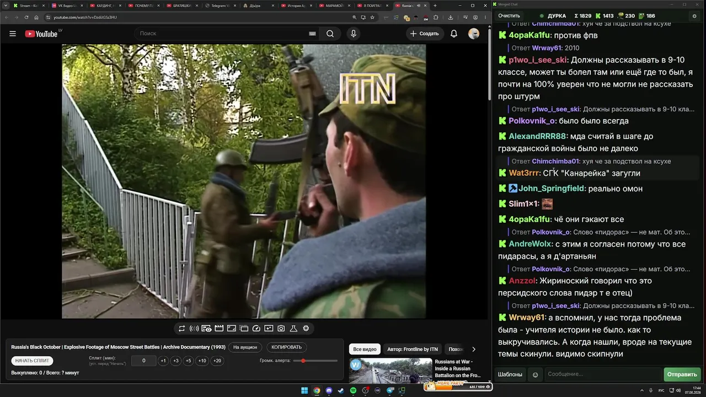Open Merged Chat settings gear
This screenshot has height=397, width=706.
pos(694,16)
